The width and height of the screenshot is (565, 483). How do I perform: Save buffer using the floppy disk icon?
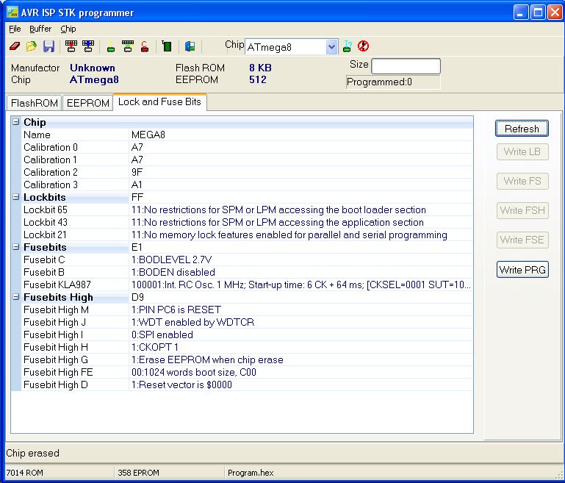point(48,46)
